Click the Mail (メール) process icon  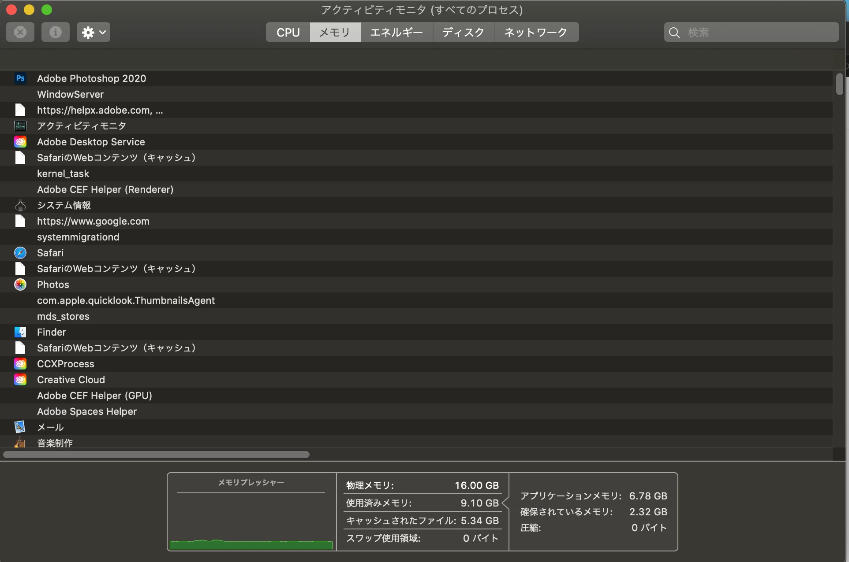tap(20, 427)
